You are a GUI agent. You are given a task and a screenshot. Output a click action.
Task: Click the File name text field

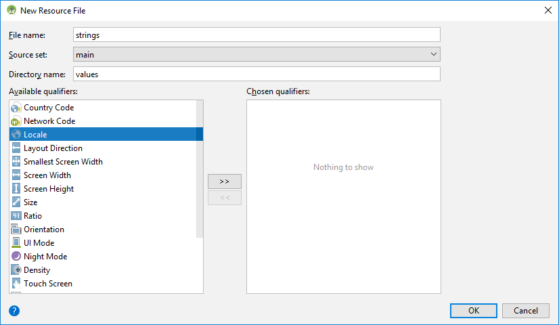click(256, 35)
